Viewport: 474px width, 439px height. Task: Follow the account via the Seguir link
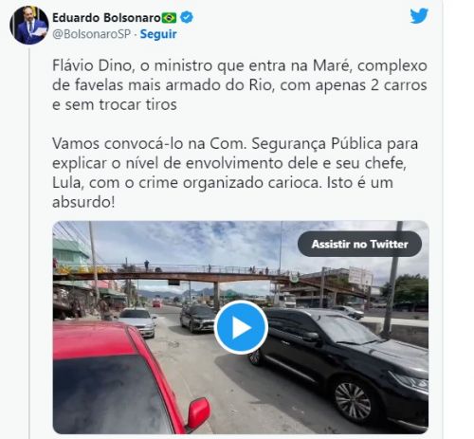[158, 34]
